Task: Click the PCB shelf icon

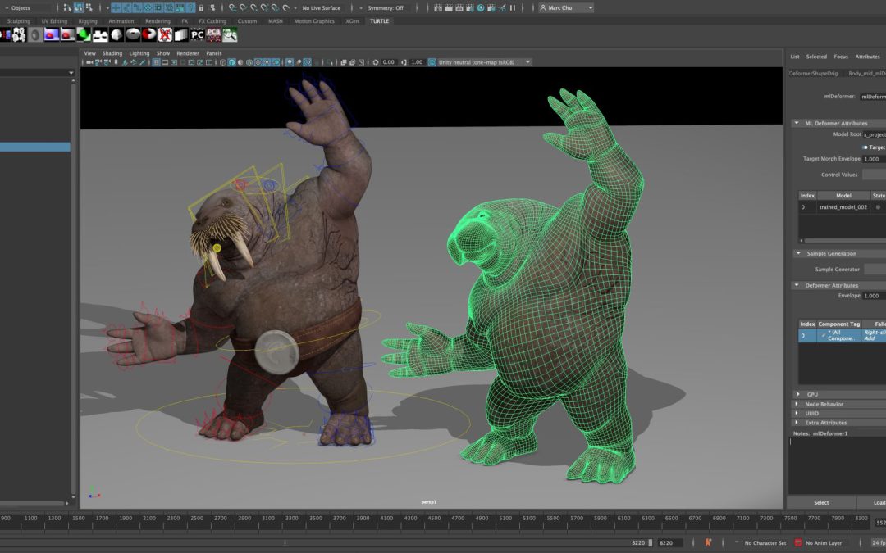Action: 213,35
